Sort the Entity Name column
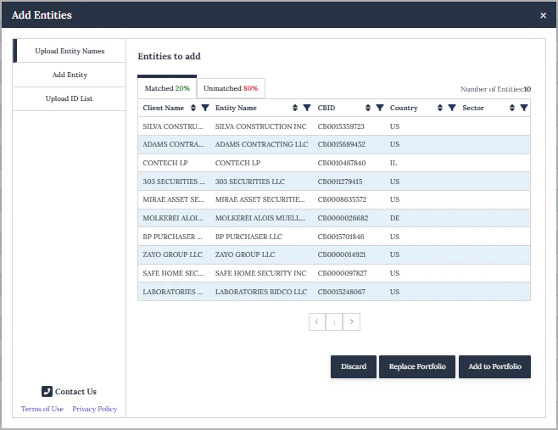Image resolution: width=558 pixels, height=430 pixels. pos(295,108)
